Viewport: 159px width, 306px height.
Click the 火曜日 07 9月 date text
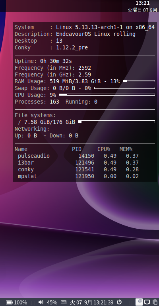(x=142, y=10)
